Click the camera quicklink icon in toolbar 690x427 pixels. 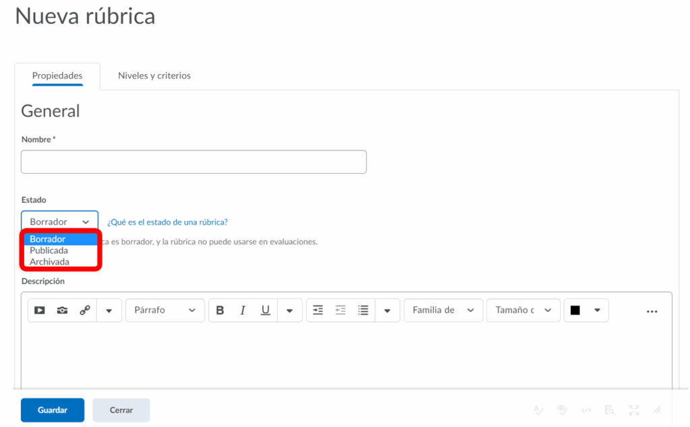(x=62, y=310)
